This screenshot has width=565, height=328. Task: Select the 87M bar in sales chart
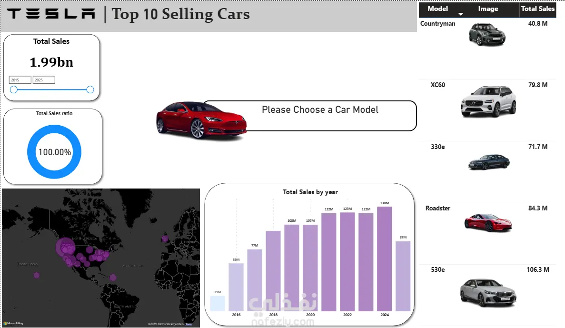coord(403,276)
